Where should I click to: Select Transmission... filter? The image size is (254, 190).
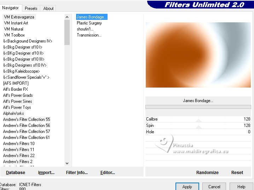pos(89,35)
